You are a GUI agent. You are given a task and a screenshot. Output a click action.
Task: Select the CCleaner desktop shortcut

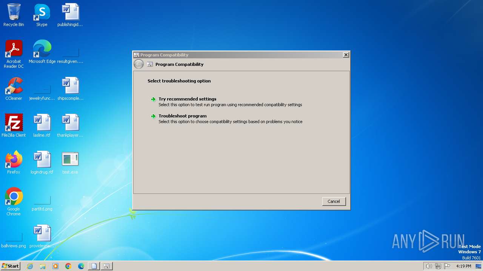point(14,89)
